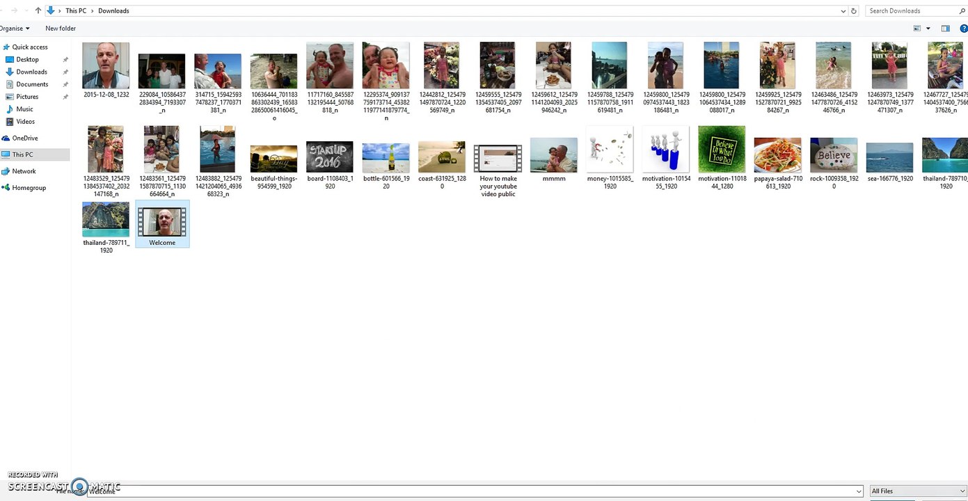Expand the File name history dropdown
968x501 pixels.
coord(858,491)
